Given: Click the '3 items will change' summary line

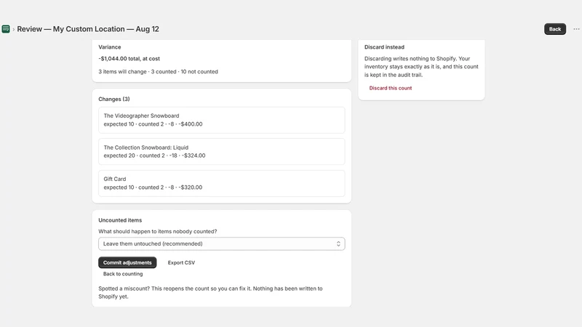Looking at the screenshot, I should pos(158,71).
